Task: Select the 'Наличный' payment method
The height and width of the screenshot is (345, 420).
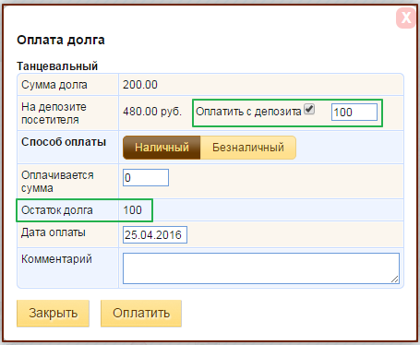Action: 162,148
